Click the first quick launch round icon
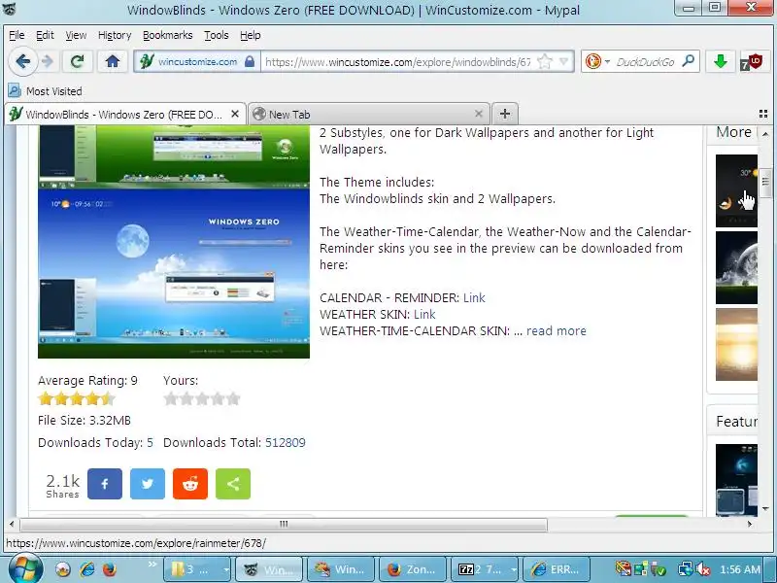Screen dimensions: 777x583 (x=63, y=569)
